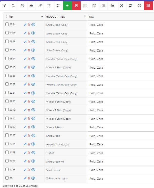The image size is (154, 188).
Task: Open the settings gear icon
Action: coord(139,6)
